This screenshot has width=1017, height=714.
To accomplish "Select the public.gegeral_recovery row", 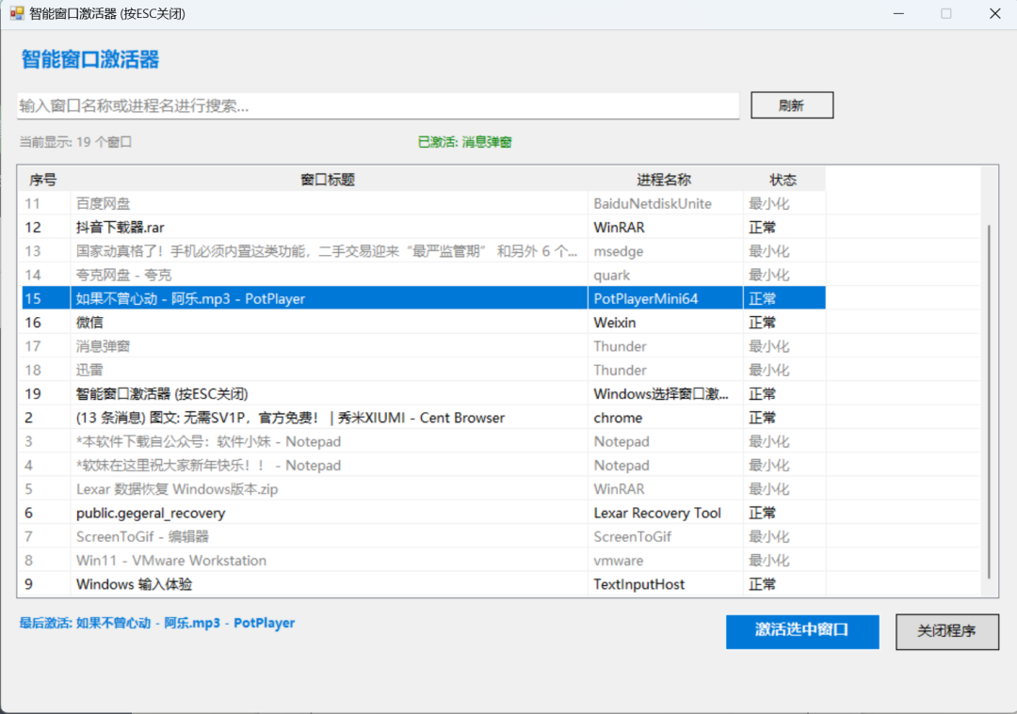I will pos(424,513).
